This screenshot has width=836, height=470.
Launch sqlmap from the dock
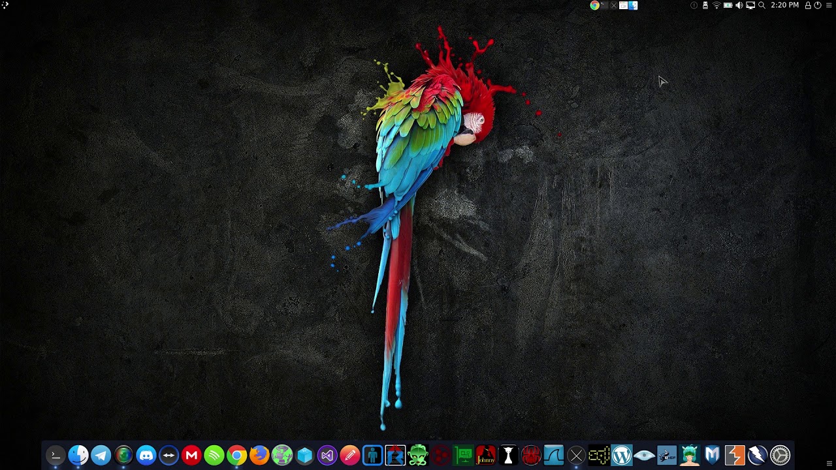coord(599,455)
